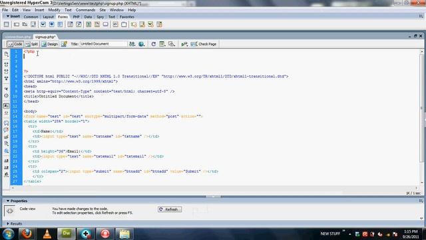Screen dimensions: 426x240
Task: Click the Live Data view icon
Action: [x=64, y=44]
